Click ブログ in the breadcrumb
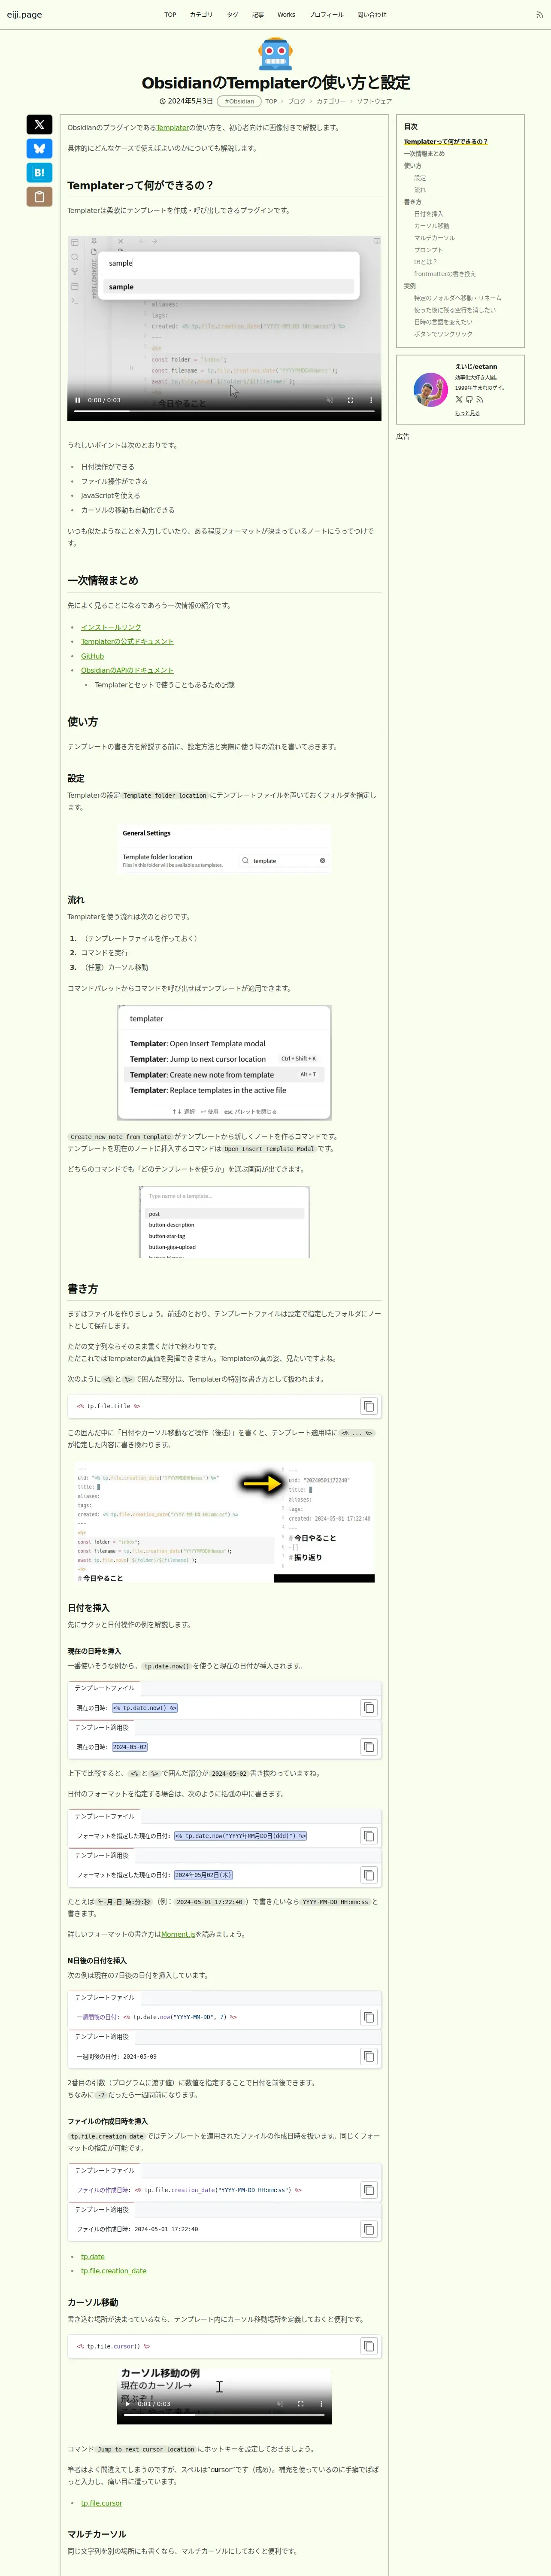The height and width of the screenshot is (2576, 551). coord(296,101)
